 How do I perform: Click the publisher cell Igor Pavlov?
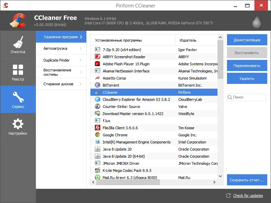(x=188, y=50)
